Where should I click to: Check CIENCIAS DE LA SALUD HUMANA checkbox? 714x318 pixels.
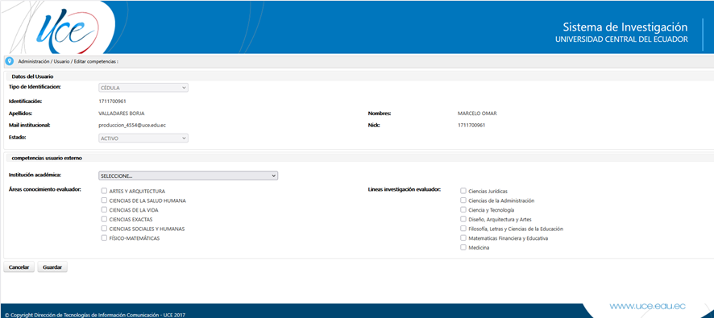coord(104,200)
